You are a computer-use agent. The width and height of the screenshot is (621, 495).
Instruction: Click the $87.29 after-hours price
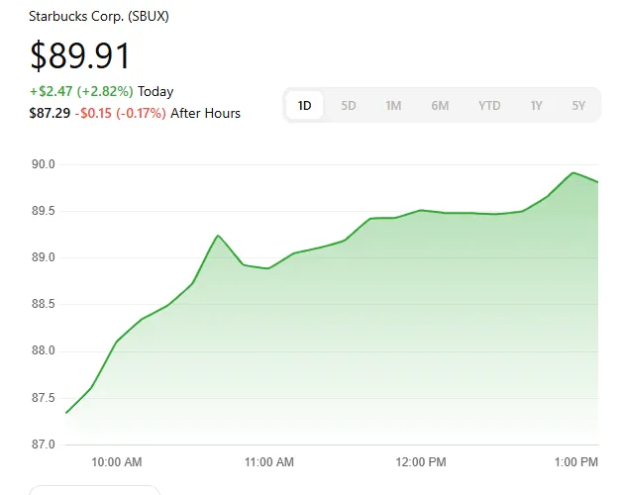[x=50, y=113]
